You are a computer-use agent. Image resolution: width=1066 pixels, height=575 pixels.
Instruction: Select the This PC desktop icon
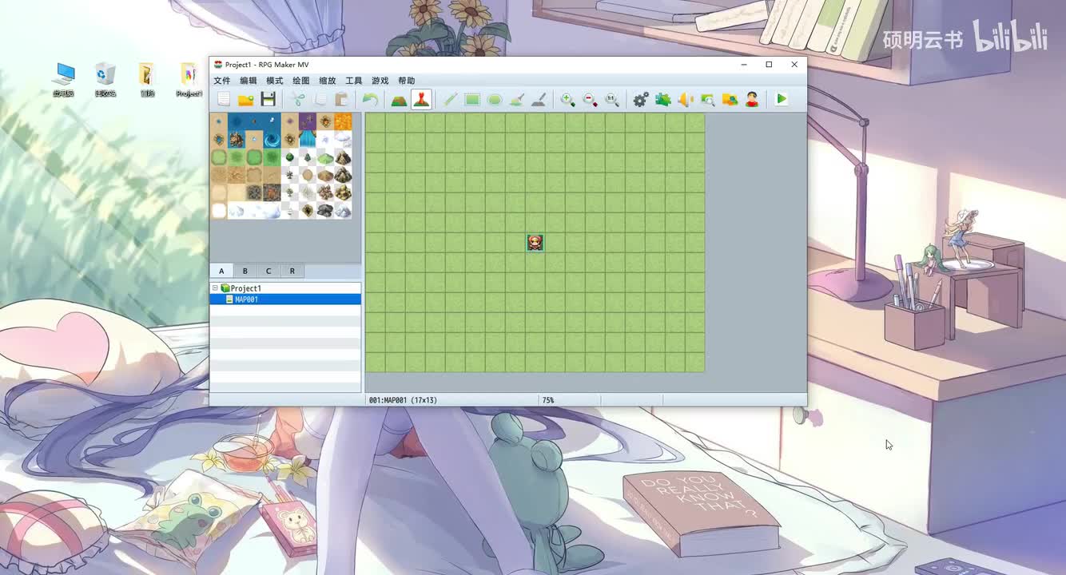[63, 80]
